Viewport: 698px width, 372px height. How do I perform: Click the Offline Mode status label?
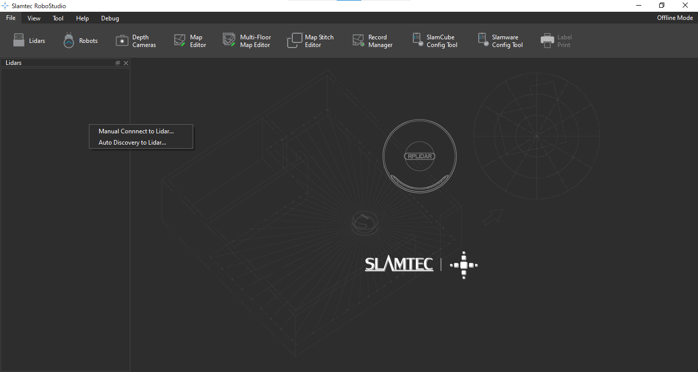point(675,18)
